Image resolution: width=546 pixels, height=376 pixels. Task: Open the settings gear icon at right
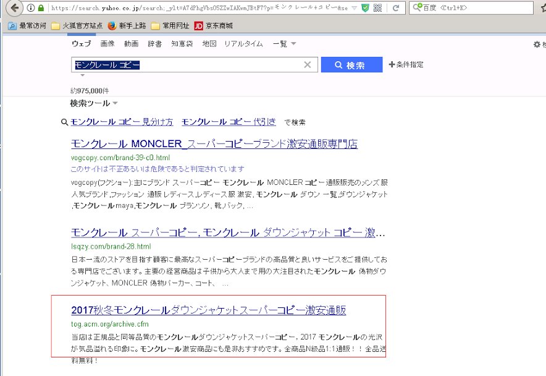pyautogui.click(x=537, y=45)
